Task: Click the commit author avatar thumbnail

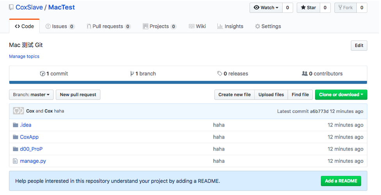Action: point(18,111)
